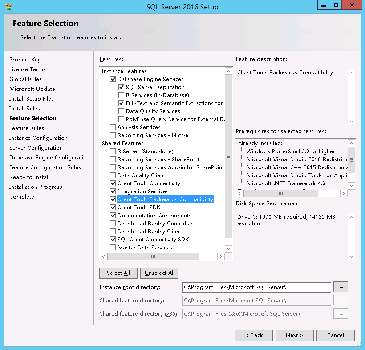This screenshot has height=350, width=365.
Task: Select Instance Configuration step
Action: [x=38, y=138]
